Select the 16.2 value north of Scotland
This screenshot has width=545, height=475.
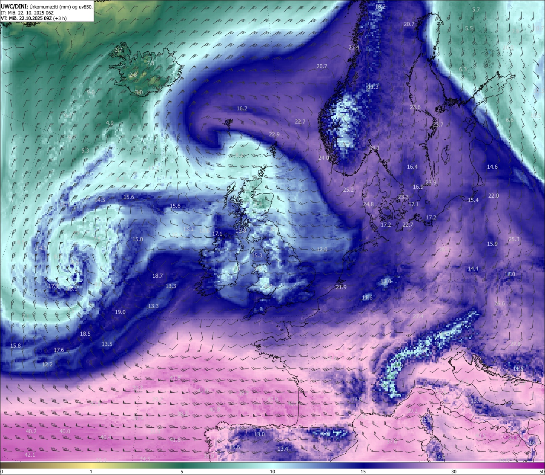coord(242,109)
